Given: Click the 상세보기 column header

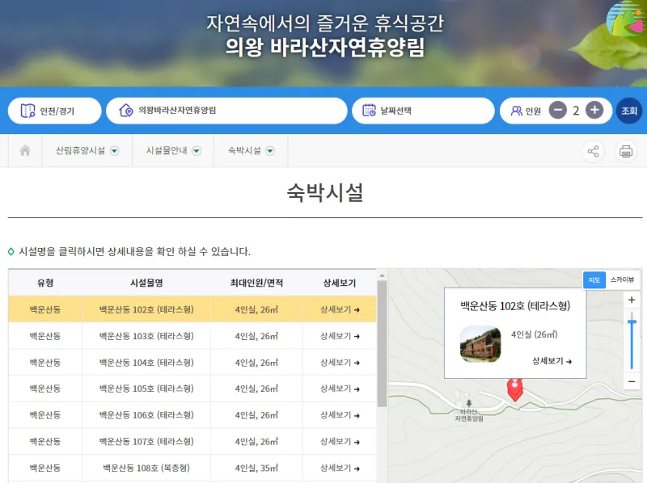Looking at the screenshot, I should [x=340, y=283].
